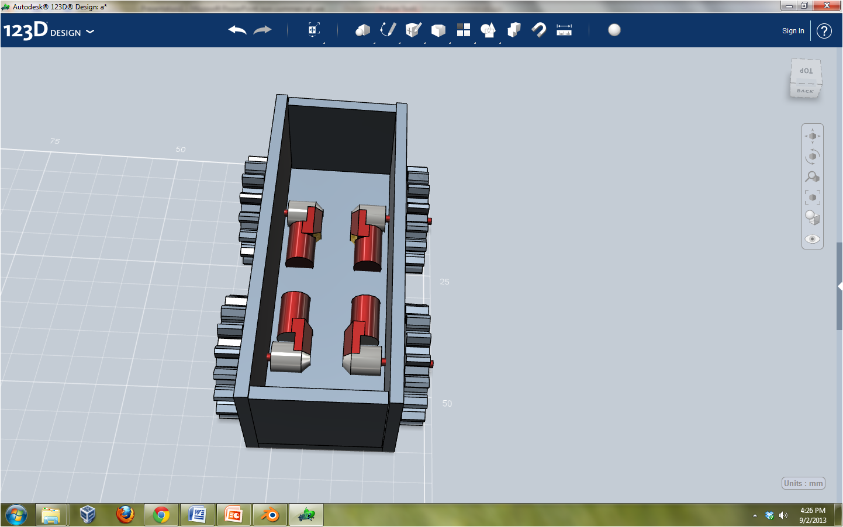Viewport: 843px width, 527px height.
Task: Open Blender from taskbar
Action: coord(270,515)
